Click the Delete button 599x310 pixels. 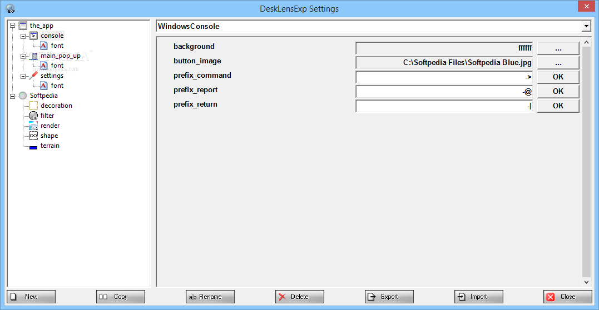tap(299, 297)
